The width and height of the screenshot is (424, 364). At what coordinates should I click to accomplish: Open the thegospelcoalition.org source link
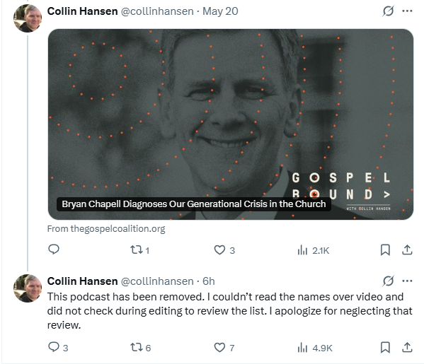click(x=106, y=229)
